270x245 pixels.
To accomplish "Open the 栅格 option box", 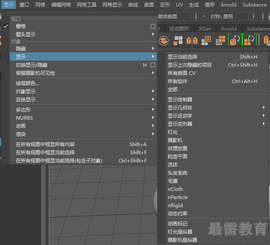I will point(153,26).
